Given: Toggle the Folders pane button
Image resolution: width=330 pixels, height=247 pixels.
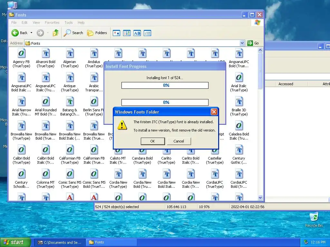Looking at the screenshot, I should pyautogui.click(x=97, y=33).
